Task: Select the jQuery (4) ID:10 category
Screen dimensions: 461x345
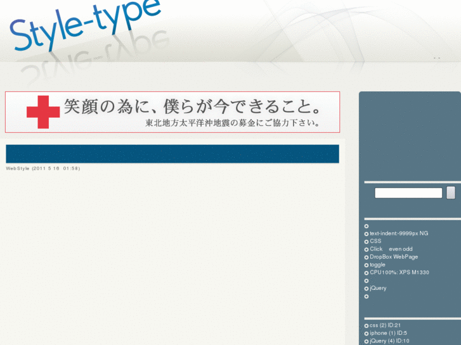Action: [x=389, y=341]
